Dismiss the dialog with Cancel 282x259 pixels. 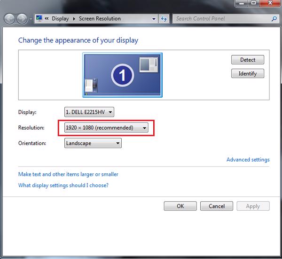pos(216,206)
